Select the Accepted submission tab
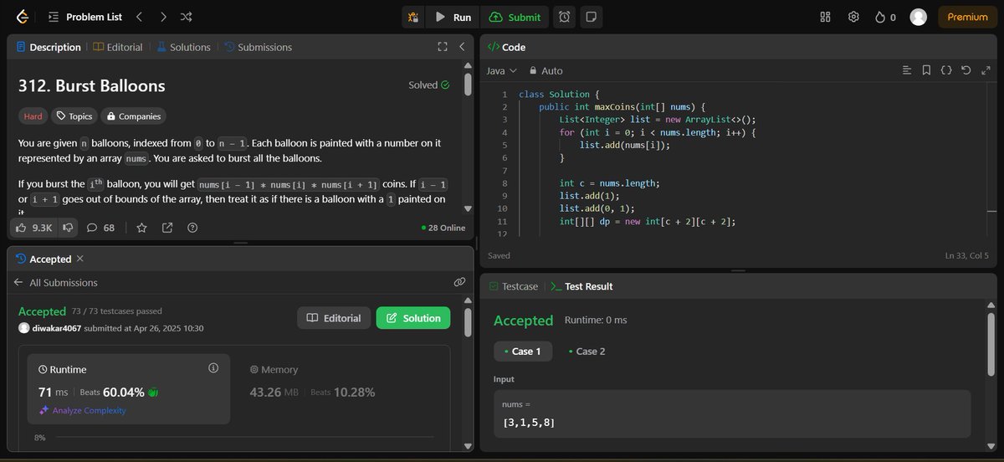The width and height of the screenshot is (1004, 462). coord(44,259)
